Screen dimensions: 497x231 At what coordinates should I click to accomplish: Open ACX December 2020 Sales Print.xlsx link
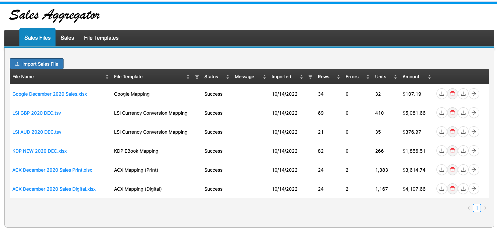pos(52,170)
